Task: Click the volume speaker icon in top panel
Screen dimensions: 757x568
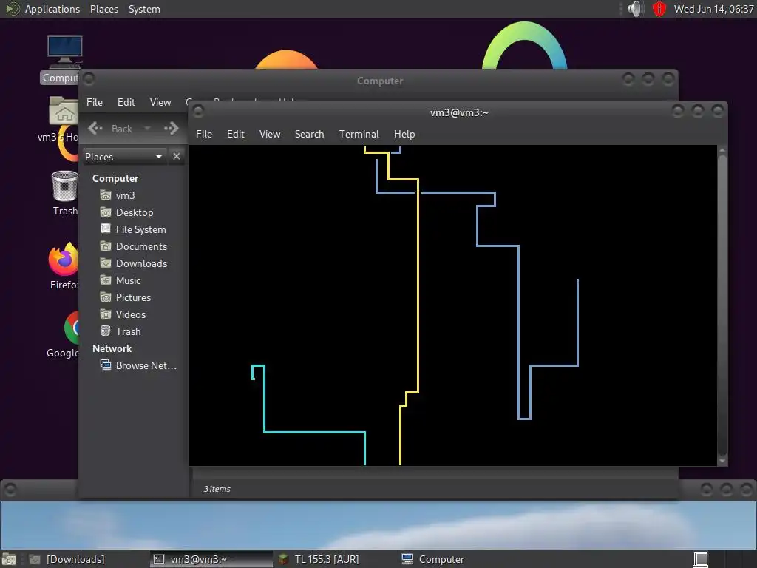Action: [x=636, y=9]
